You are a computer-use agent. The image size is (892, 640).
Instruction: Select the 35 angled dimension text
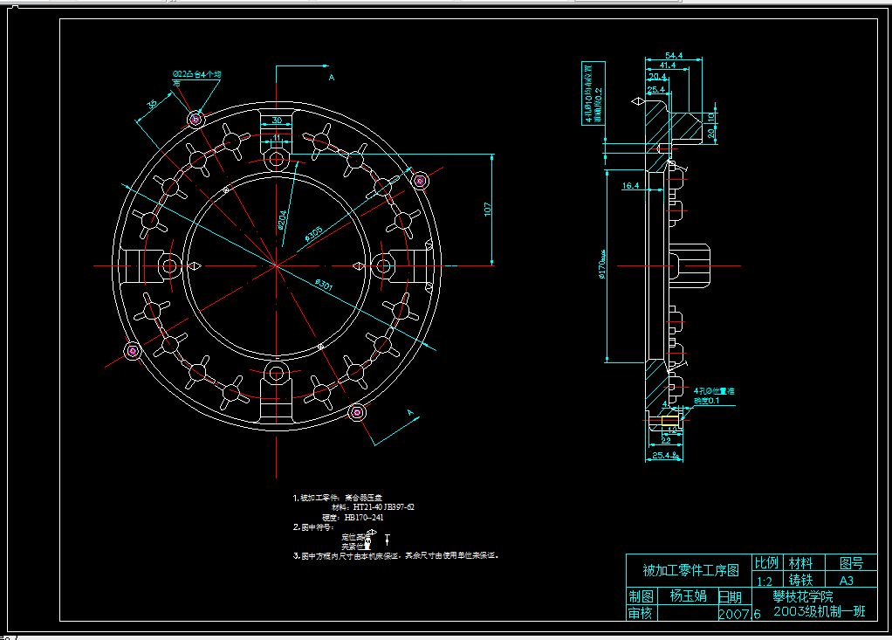(x=153, y=104)
